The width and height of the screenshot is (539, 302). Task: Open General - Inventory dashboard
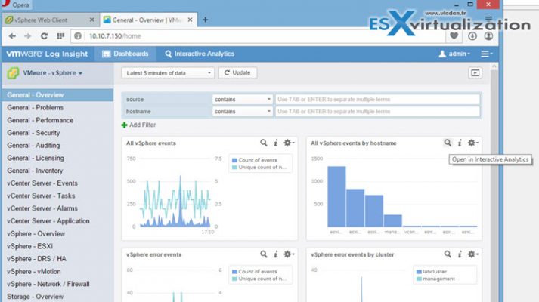[x=35, y=171]
